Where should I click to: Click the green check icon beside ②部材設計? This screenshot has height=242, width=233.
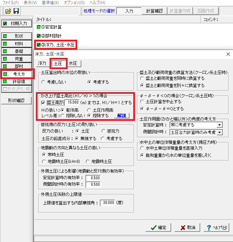(x=39, y=36)
